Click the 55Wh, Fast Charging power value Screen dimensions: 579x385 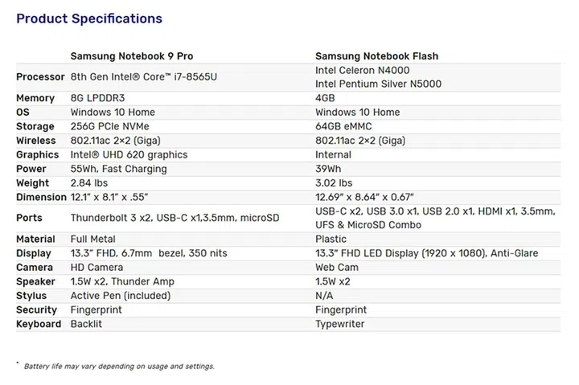pyautogui.click(x=118, y=169)
